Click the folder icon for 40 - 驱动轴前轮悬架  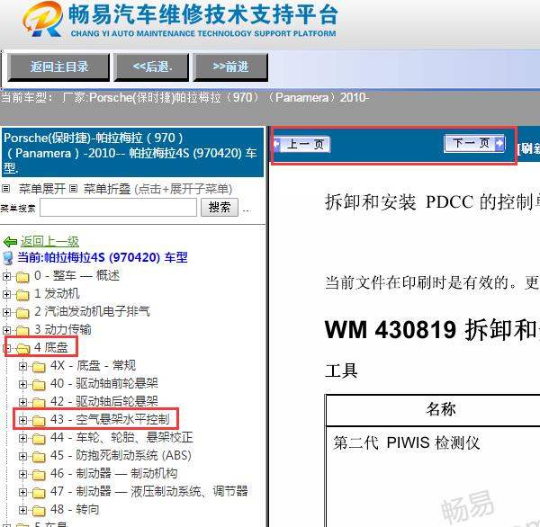click(39, 385)
